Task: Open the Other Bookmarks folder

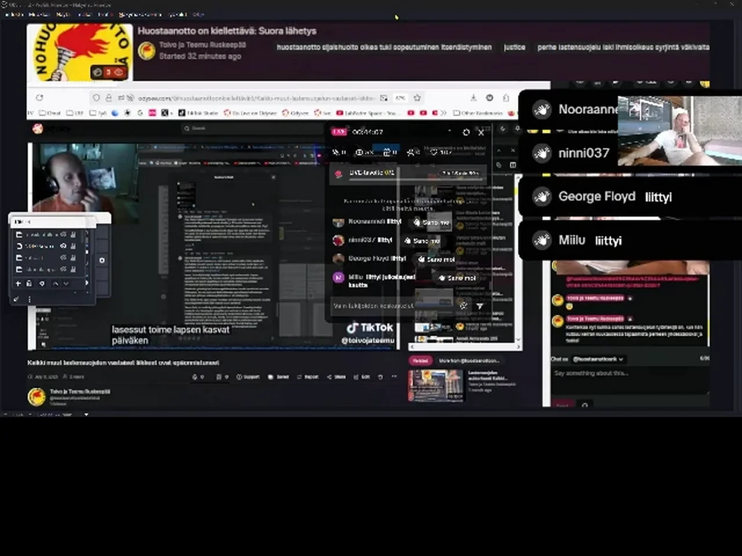Action: click(479, 113)
